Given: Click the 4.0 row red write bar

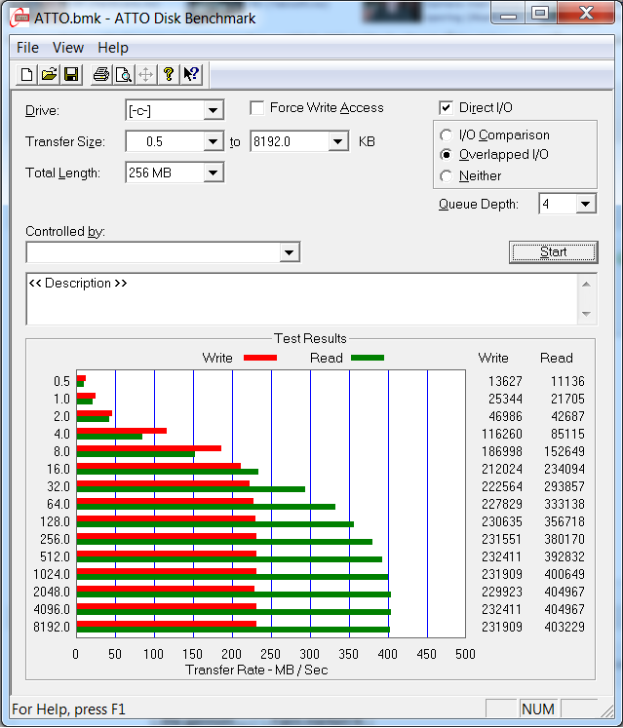Looking at the screenshot, I should click(x=122, y=431).
